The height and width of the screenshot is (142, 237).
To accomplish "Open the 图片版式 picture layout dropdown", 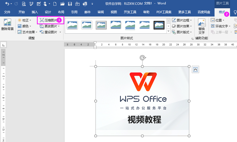I will click(182, 32).
